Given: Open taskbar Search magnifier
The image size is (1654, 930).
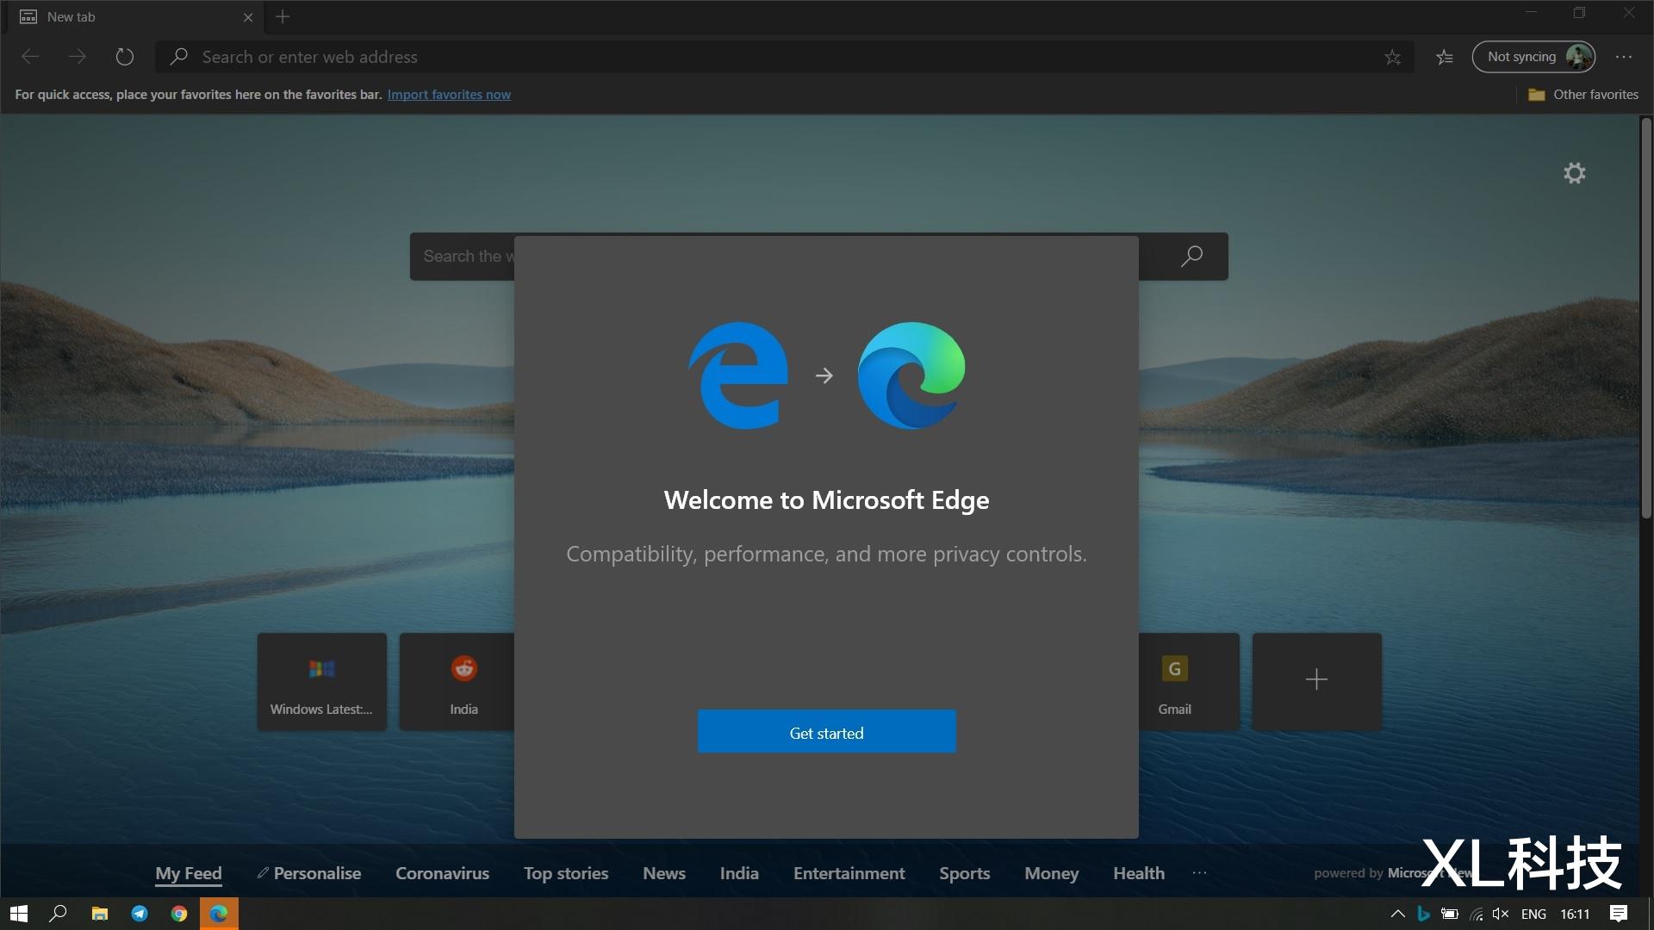Looking at the screenshot, I should click(x=59, y=914).
